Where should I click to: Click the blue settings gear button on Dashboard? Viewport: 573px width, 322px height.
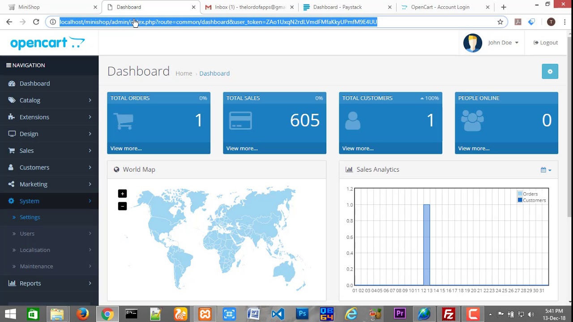point(550,72)
